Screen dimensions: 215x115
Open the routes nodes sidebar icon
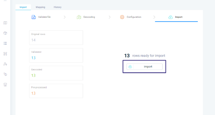pyautogui.click(x=5, y=54)
